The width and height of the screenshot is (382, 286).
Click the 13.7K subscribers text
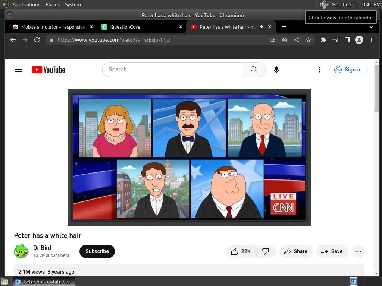(x=51, y=255)
